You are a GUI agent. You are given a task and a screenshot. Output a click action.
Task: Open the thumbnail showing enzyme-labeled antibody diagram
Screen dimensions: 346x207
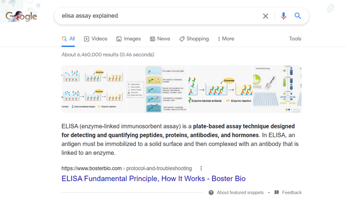coord(220,89)
